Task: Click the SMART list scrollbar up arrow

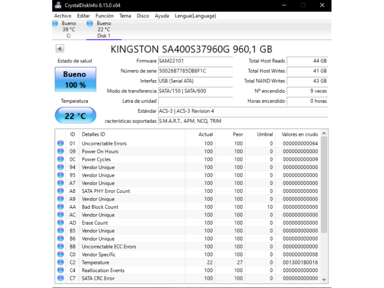Action: pos(324,133)
